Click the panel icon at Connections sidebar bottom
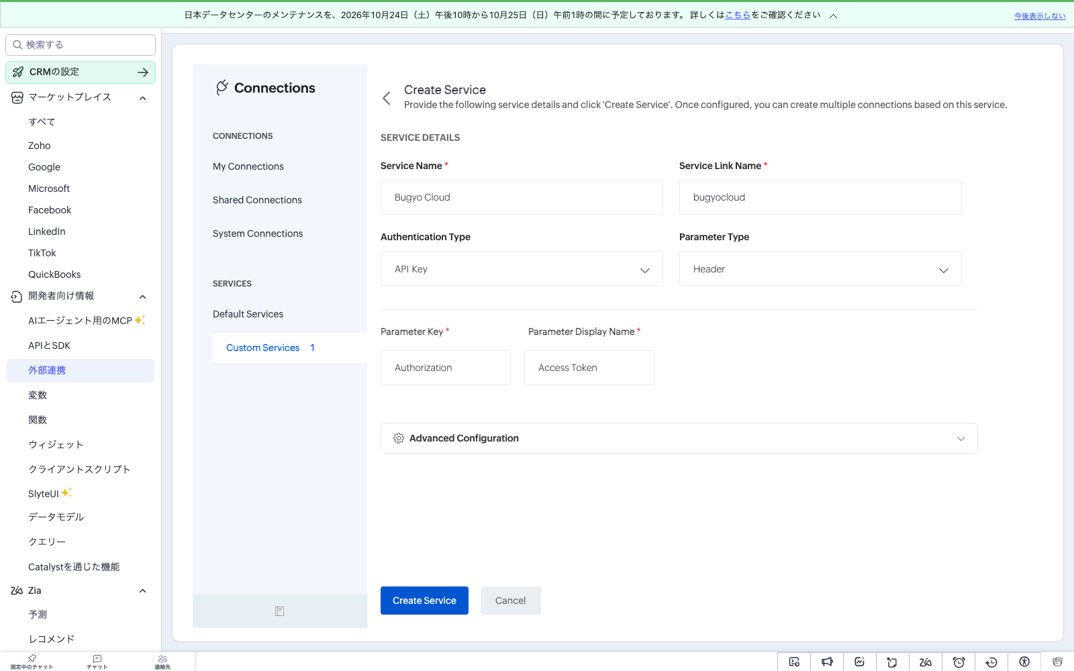This screenshot has height=671, width=1074. click(280, 611)
